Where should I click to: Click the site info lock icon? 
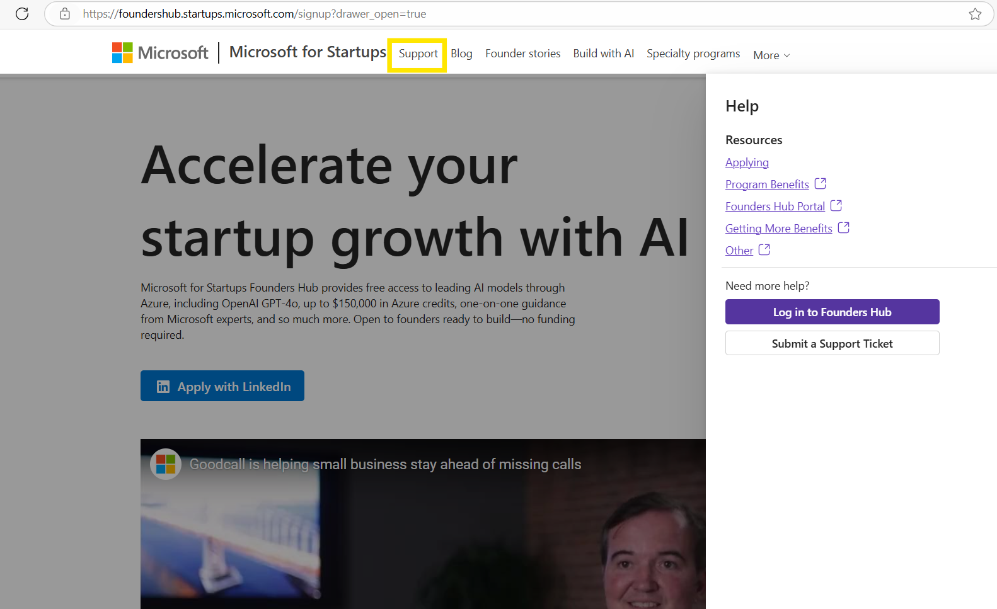tap(64, 14)
